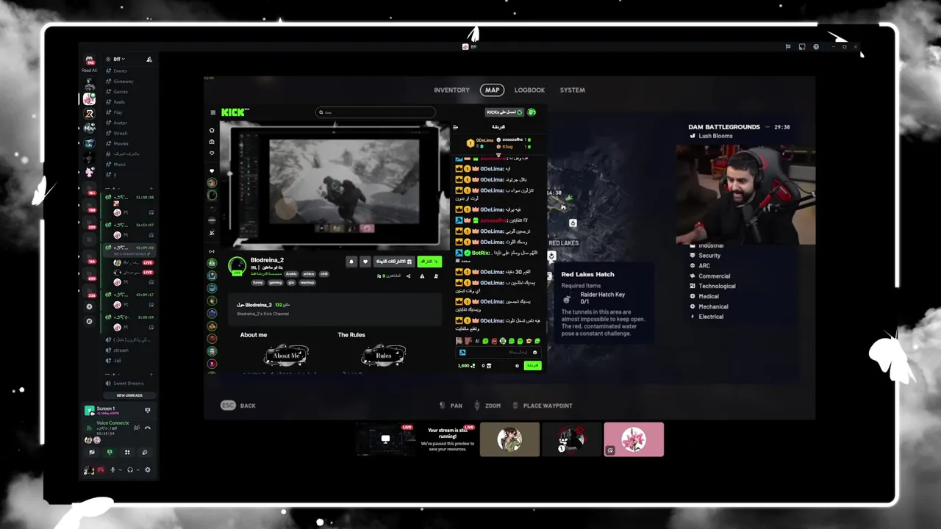Open Discord user settings gear

(147, 470)
